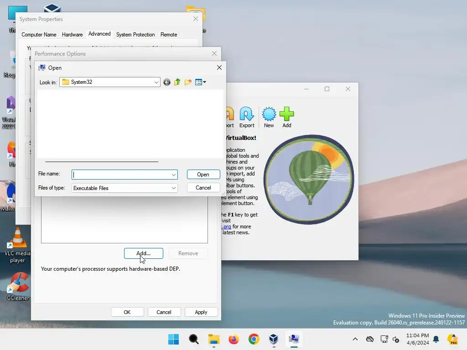Click the back arrow in Open dialog

(x=167, y=82)
